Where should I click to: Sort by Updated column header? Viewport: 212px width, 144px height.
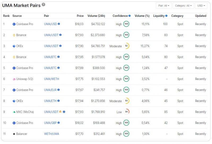(x=201, y=16)
